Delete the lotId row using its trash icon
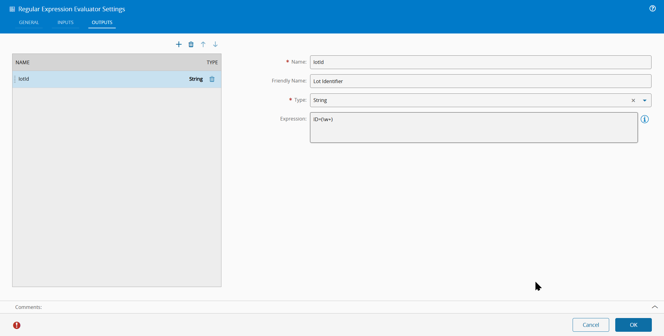The image size is (664, 336). (x=212, y=79)
